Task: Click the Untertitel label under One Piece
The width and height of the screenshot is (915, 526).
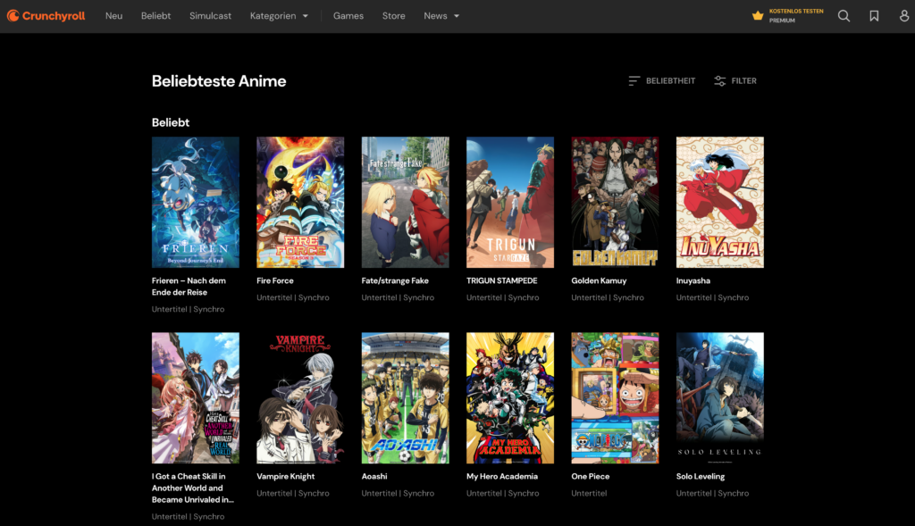Action: tap(589, 493)
